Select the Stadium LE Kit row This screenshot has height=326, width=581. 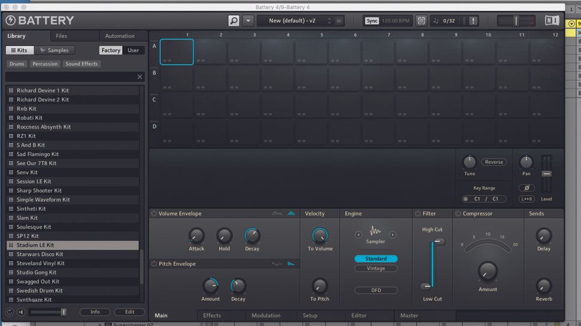coord(72,245)
